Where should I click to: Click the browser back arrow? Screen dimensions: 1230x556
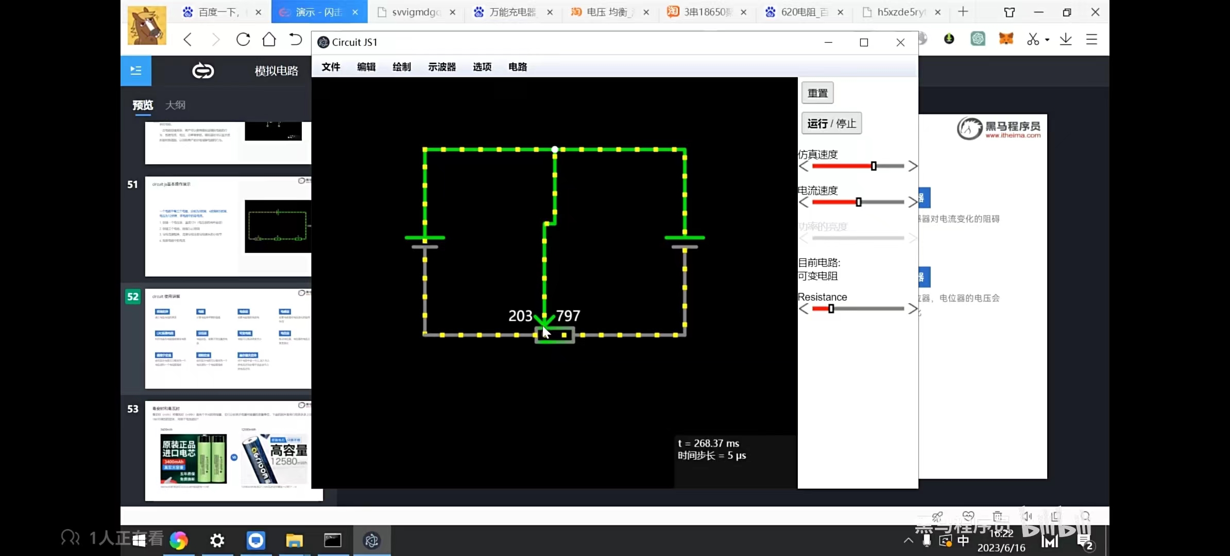tap(187, 40)
